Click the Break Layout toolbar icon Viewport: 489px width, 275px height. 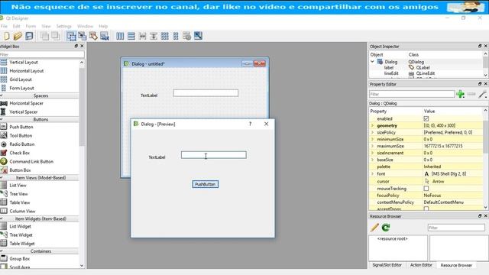pos(186,36)
